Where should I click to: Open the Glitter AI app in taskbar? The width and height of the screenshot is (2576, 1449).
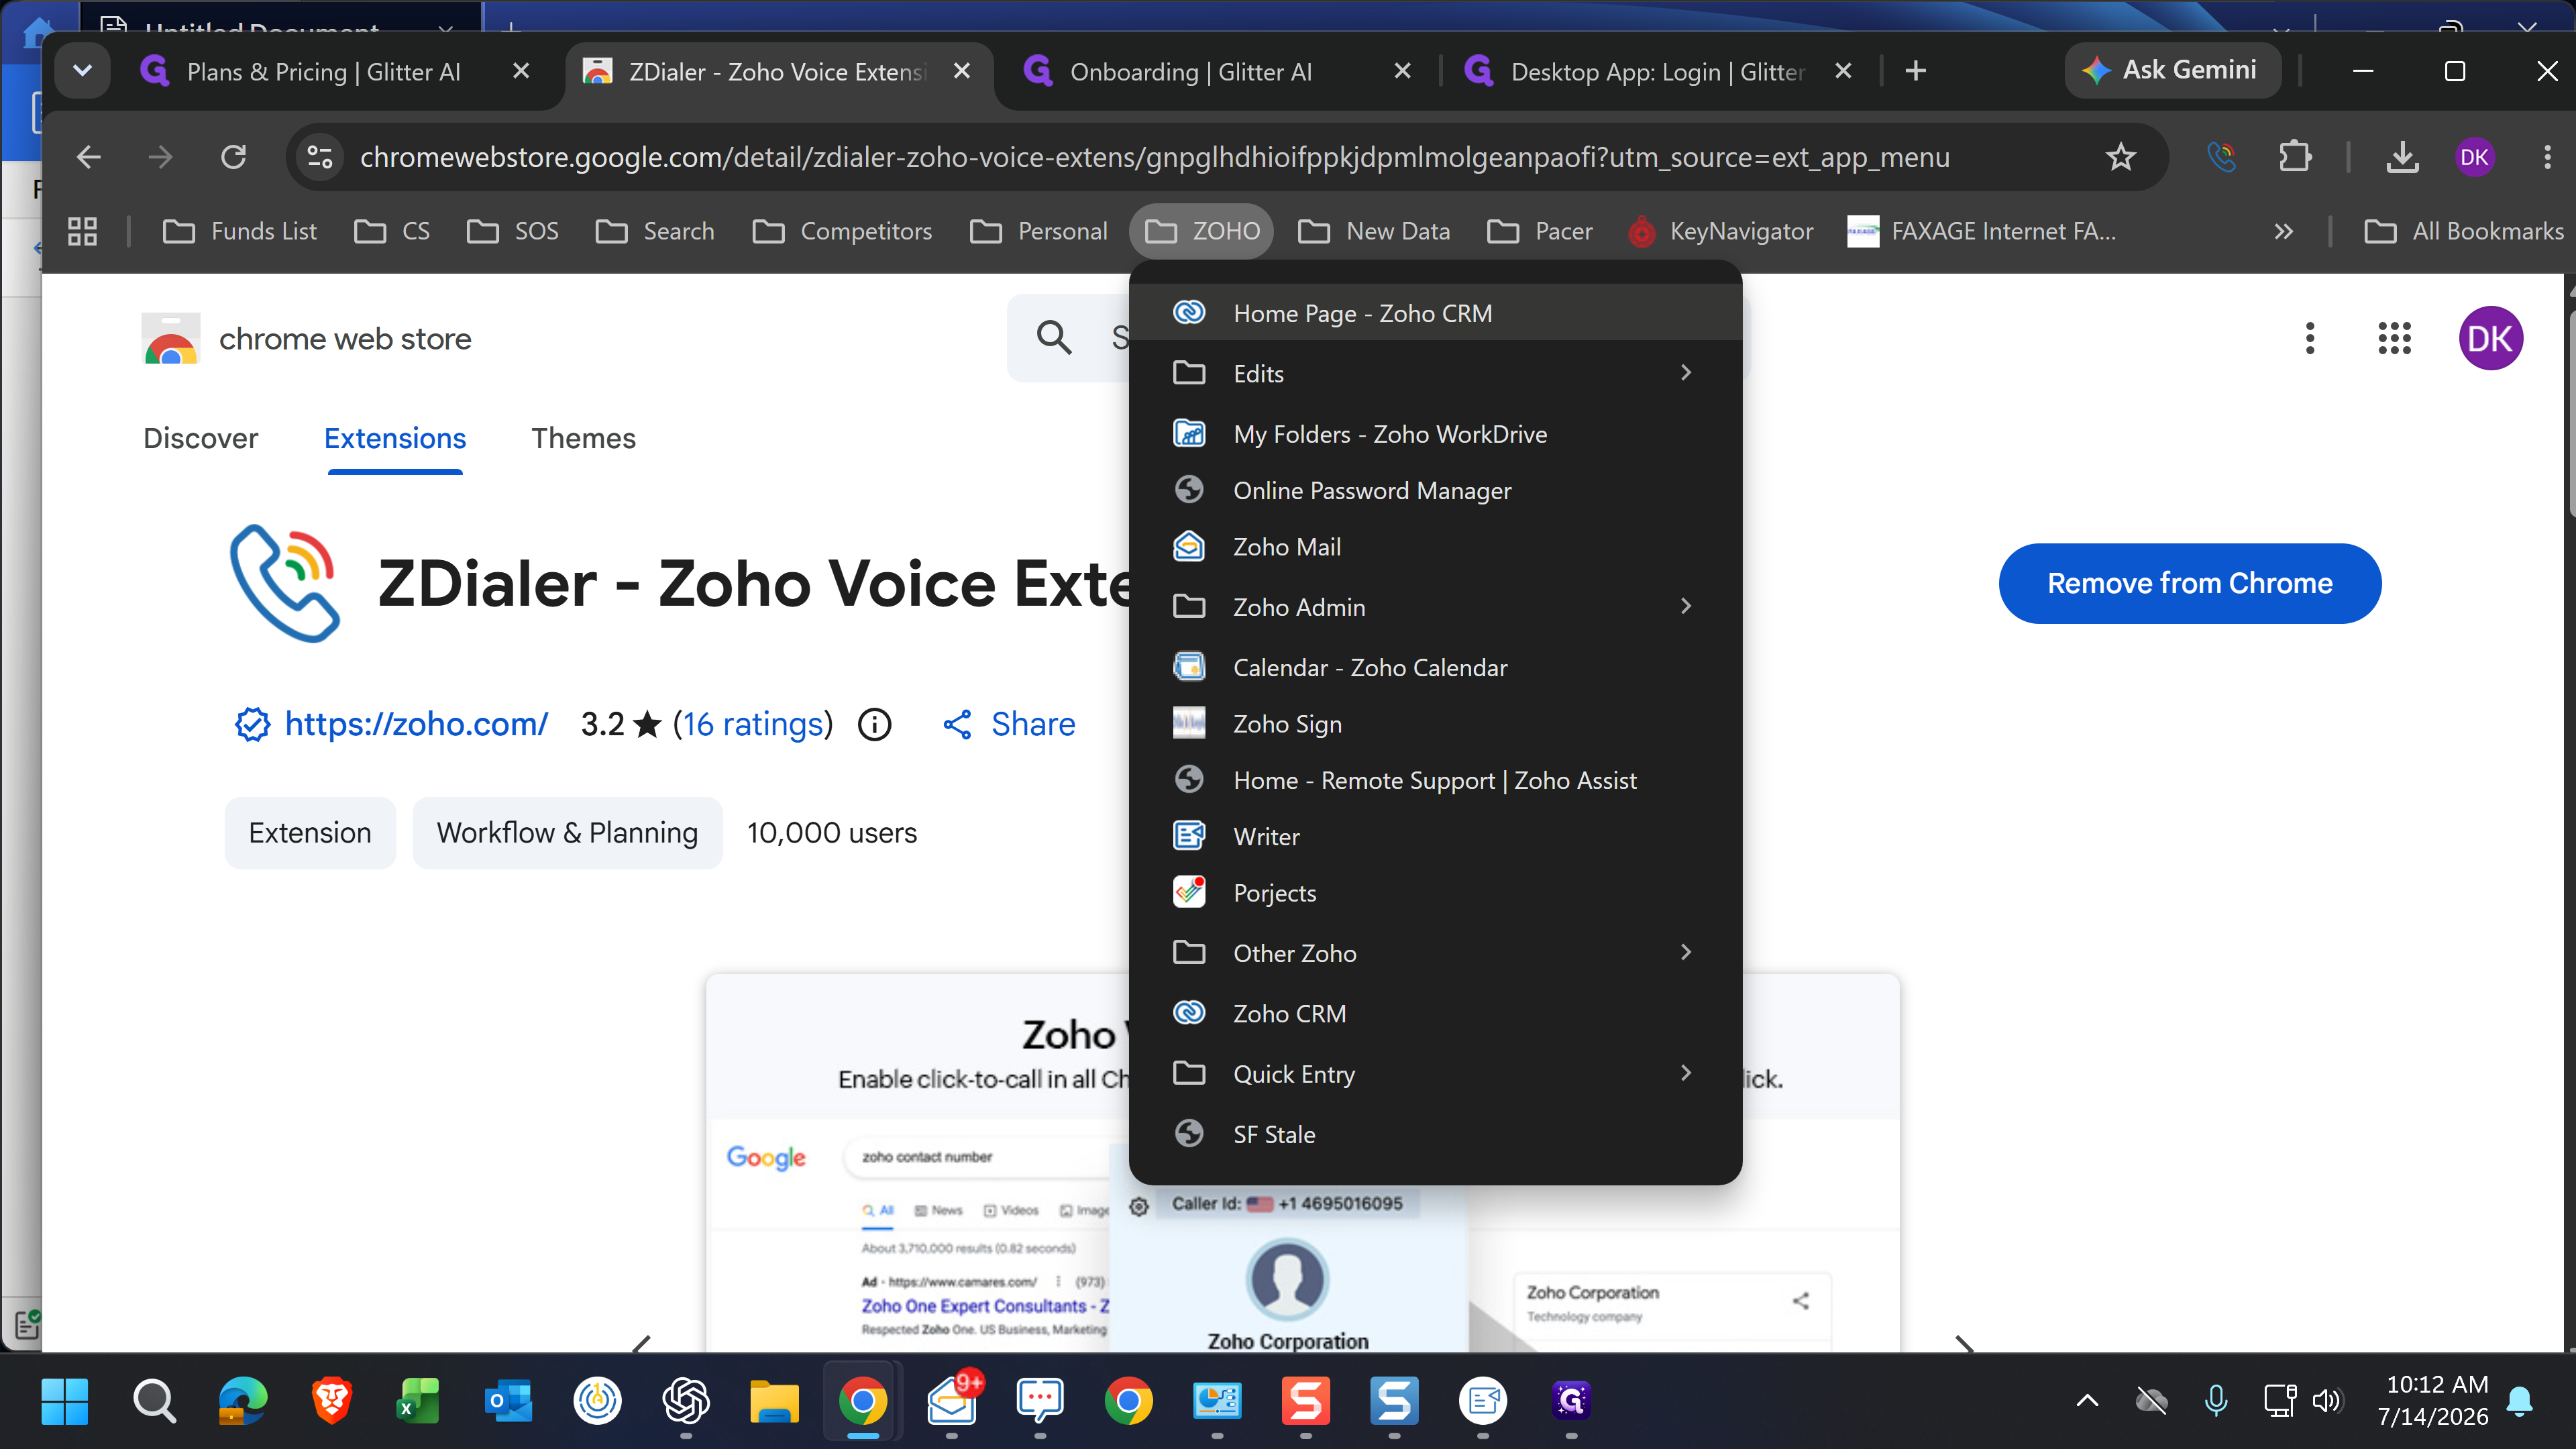point(1572,1400)
